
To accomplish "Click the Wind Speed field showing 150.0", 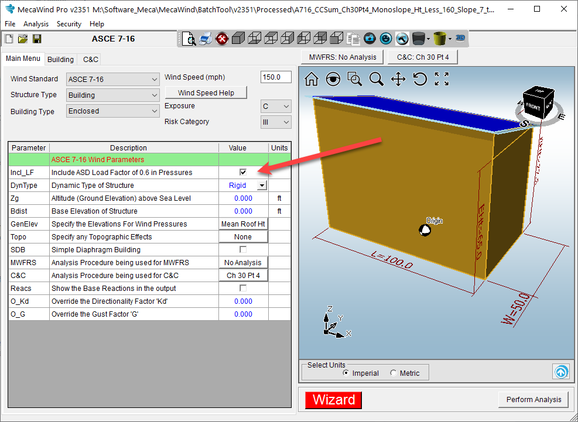I will point(276,77).
